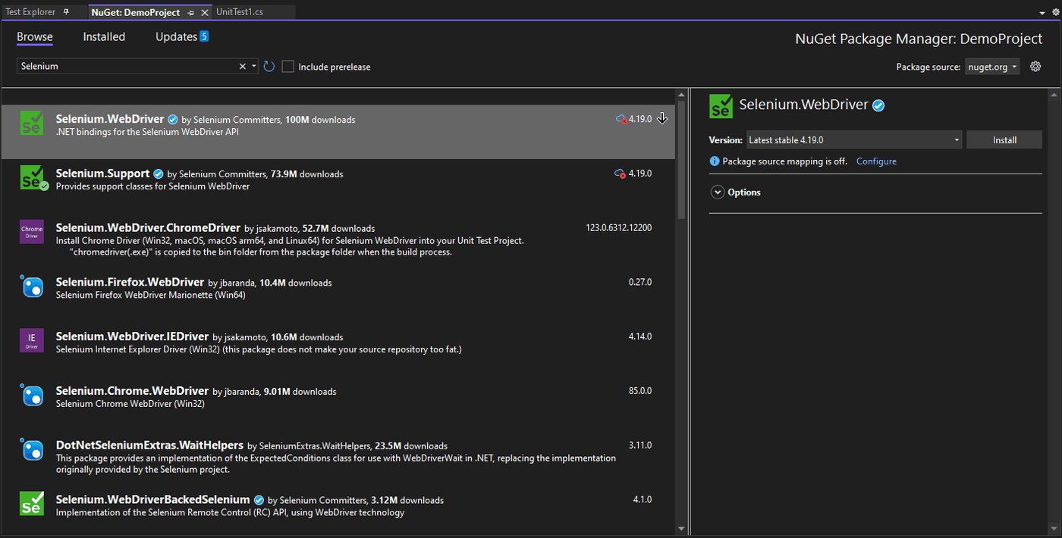Click the cloud error icon on Selenium.WebDriver row

pyautogui.click(x=621, y=119)
